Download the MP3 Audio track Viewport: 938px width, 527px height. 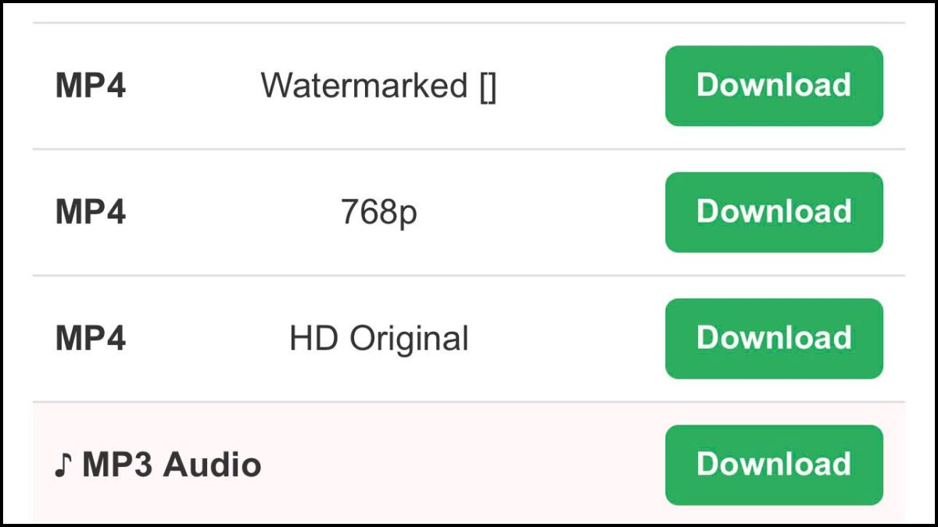click(774, 465)
